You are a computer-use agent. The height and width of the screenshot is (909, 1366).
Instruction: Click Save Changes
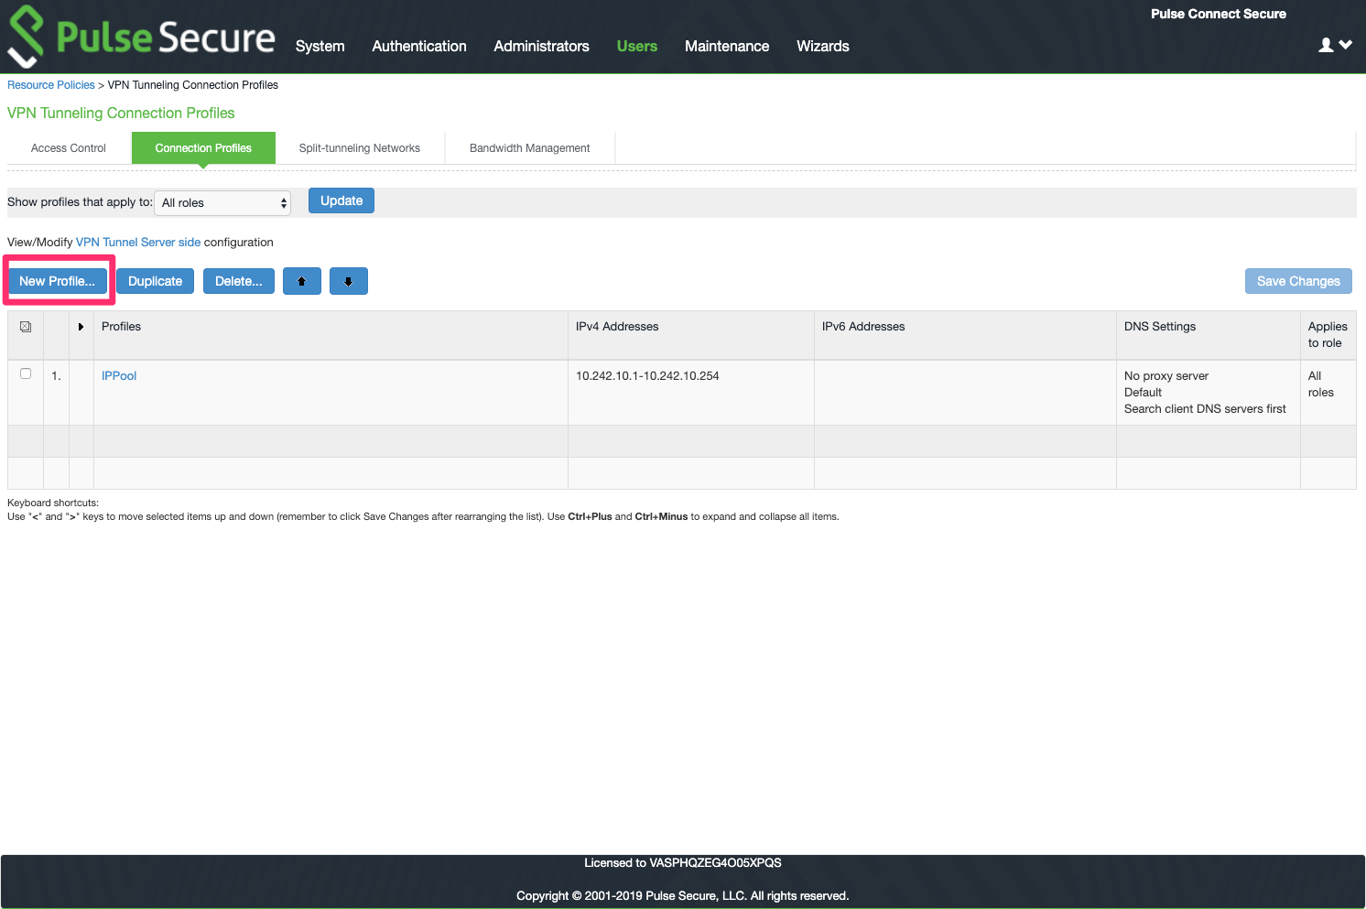(1297, 281)
